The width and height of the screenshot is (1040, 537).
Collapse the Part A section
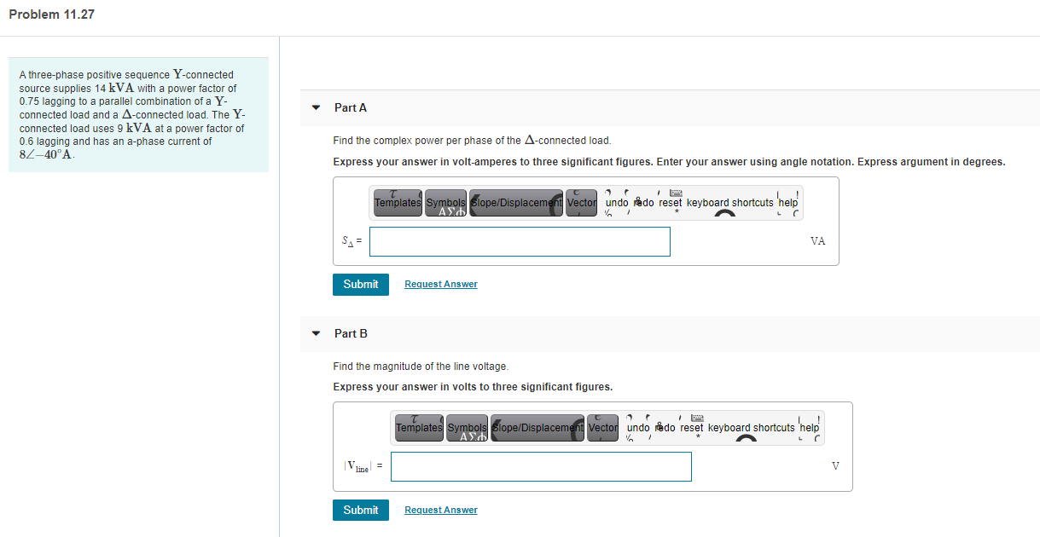pos(316,107)
